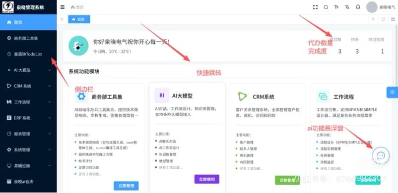Click the home icon in breadcrumb
Image resolution: width=398 pixels, height=193 pixels.
pyautogui.click(x=72, y=7)
